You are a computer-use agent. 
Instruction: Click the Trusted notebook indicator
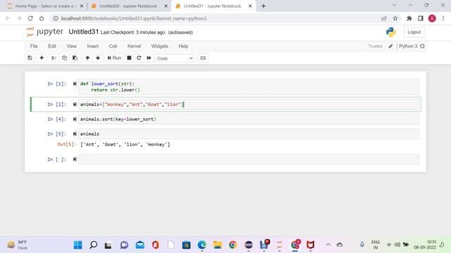point(375,46)
